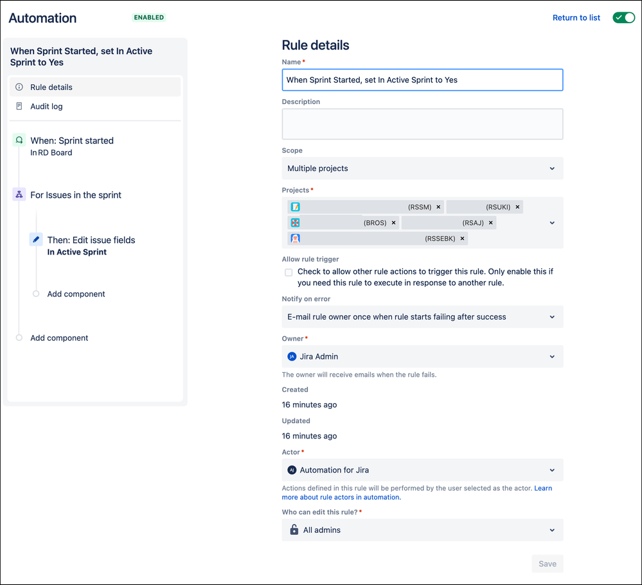Screen dimensions: 642x585
Task: Click the Automation for Jira avatar icon
Action: (x=292, y=470)
